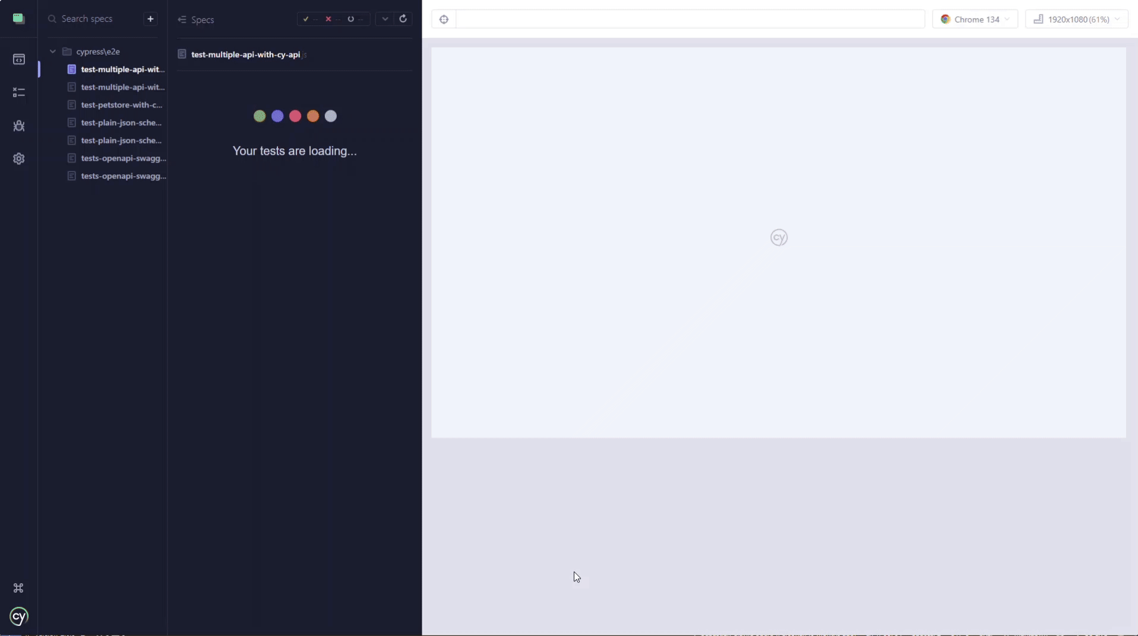Click the Cypress logo in the sidebar
The height and width of the screenshot is (636, 1138).
(18, 616)
